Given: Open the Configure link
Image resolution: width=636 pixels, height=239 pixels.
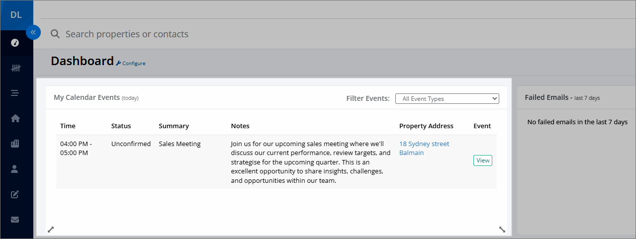Looking at the screenshot, I should [134, 64].
